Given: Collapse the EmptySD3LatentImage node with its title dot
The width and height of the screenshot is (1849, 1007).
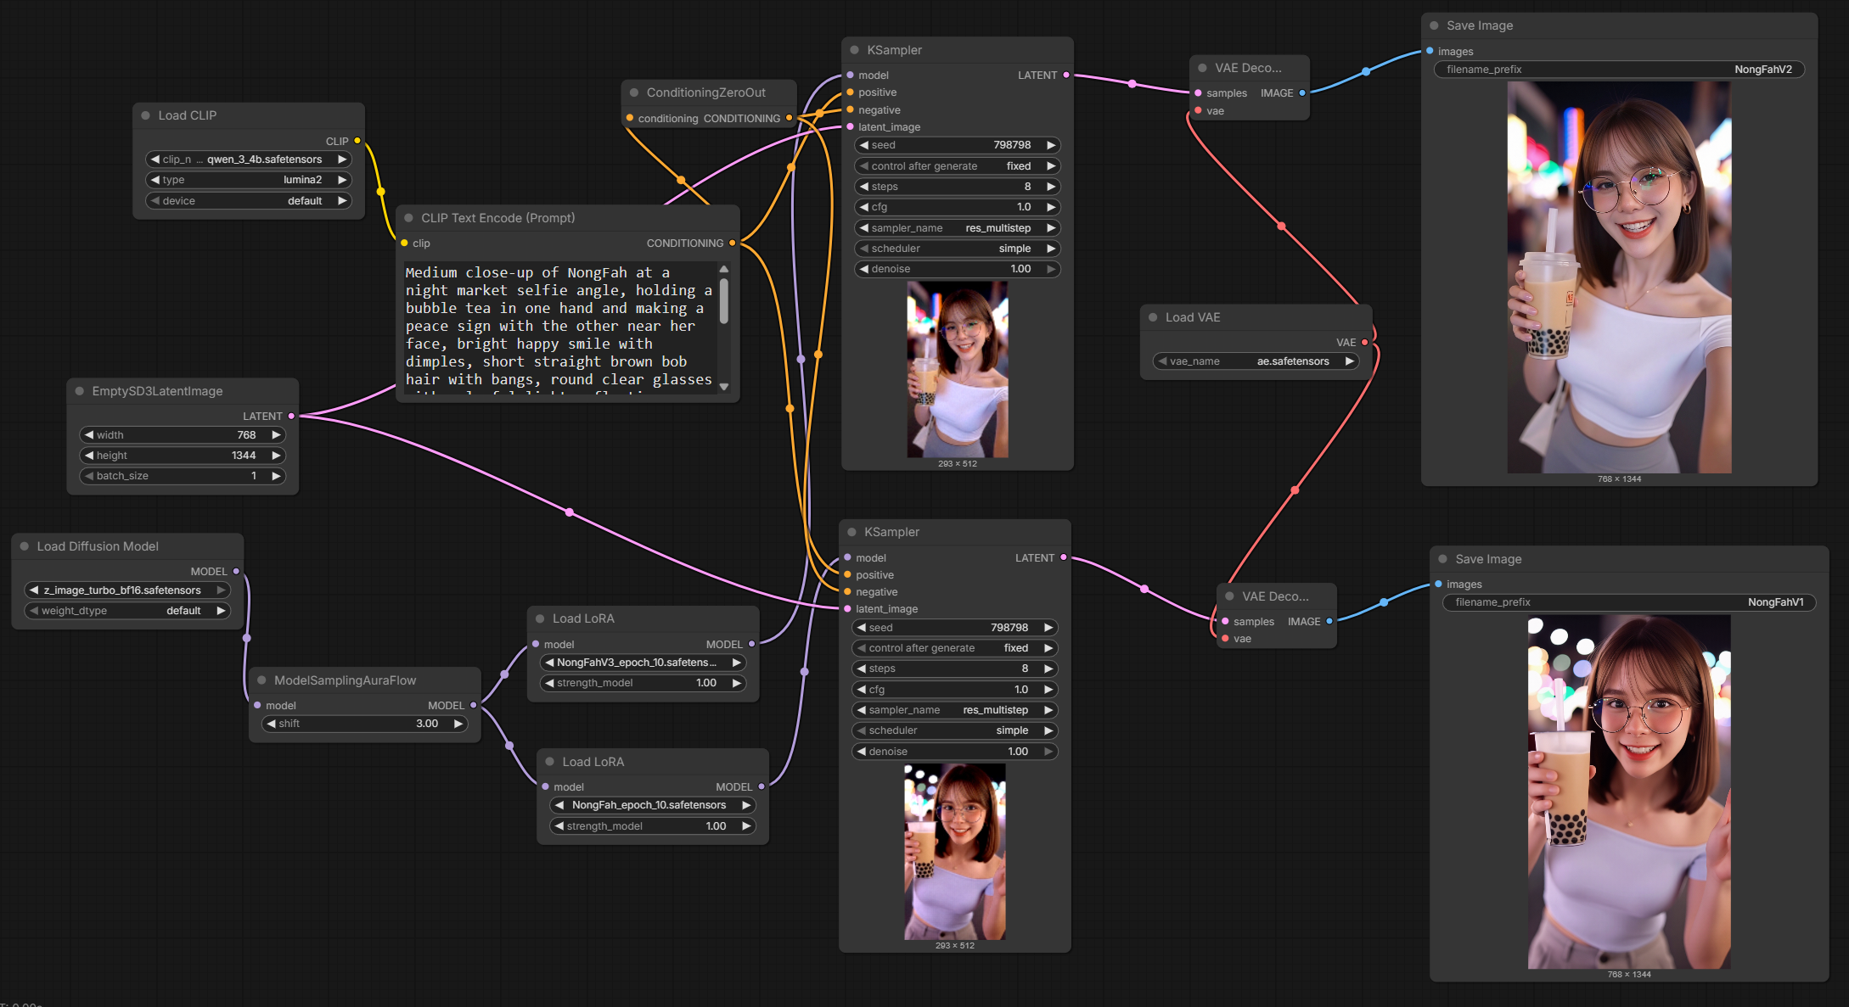Looking at the screenshot, I should click(x=80, y=391).
